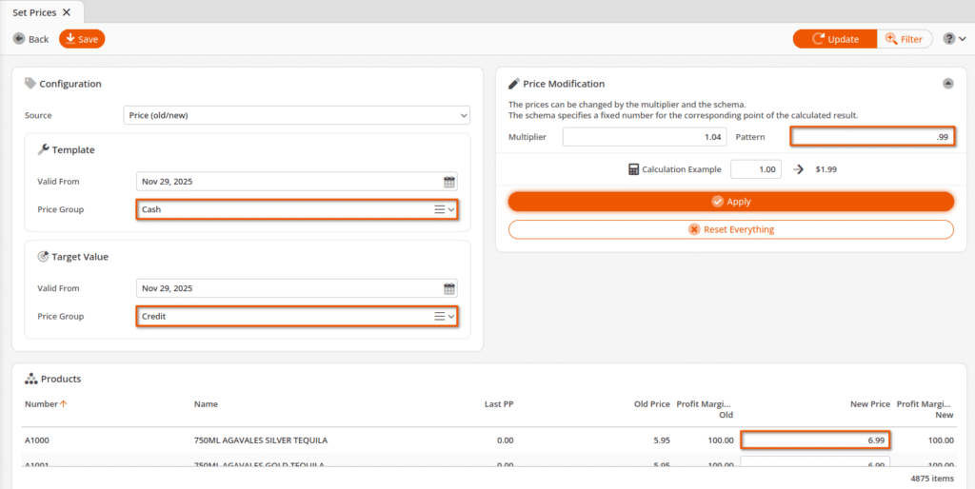Screen dimensions: 975x489
Task: Close the Set Prices tab
Action: pyautogui.click(x=66, y=12)
